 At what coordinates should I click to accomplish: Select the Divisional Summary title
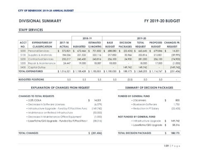(40, 21)
